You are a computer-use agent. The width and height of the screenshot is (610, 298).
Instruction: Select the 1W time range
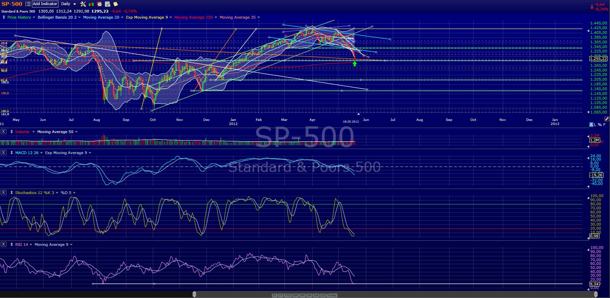point(316,295)
